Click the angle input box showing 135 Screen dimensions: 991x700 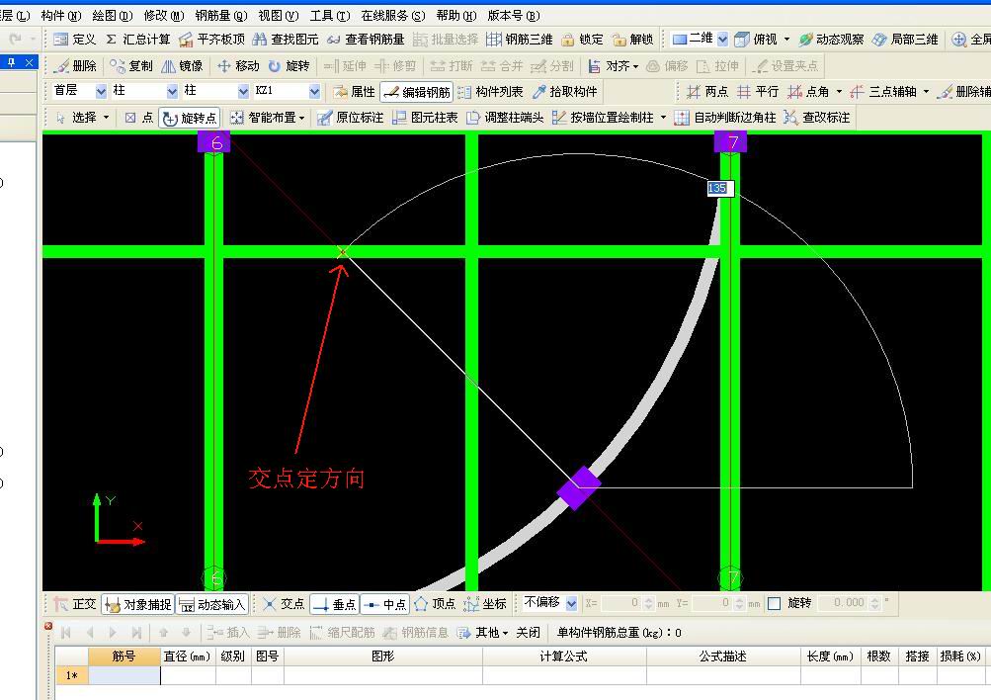coord(720,188)
